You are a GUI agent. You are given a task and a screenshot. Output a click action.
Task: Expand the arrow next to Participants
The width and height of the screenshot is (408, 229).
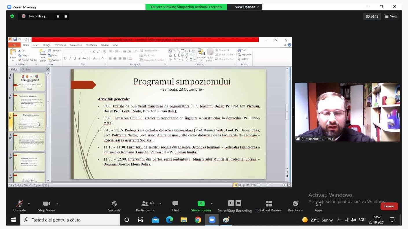coord(160,204)
